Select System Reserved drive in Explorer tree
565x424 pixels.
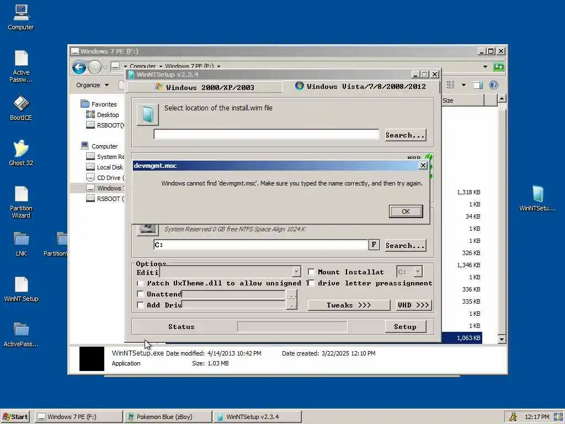105,157
